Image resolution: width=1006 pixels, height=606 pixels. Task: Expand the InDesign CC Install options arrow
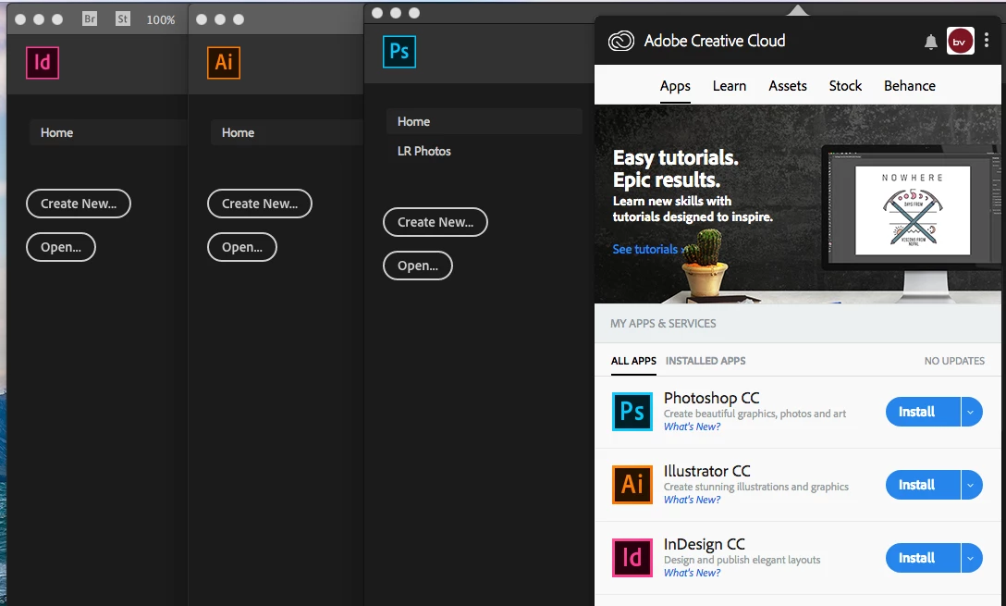click(x=972, y=558)
